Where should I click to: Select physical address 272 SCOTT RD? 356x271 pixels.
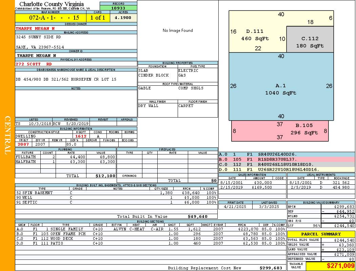pos(34,64)
